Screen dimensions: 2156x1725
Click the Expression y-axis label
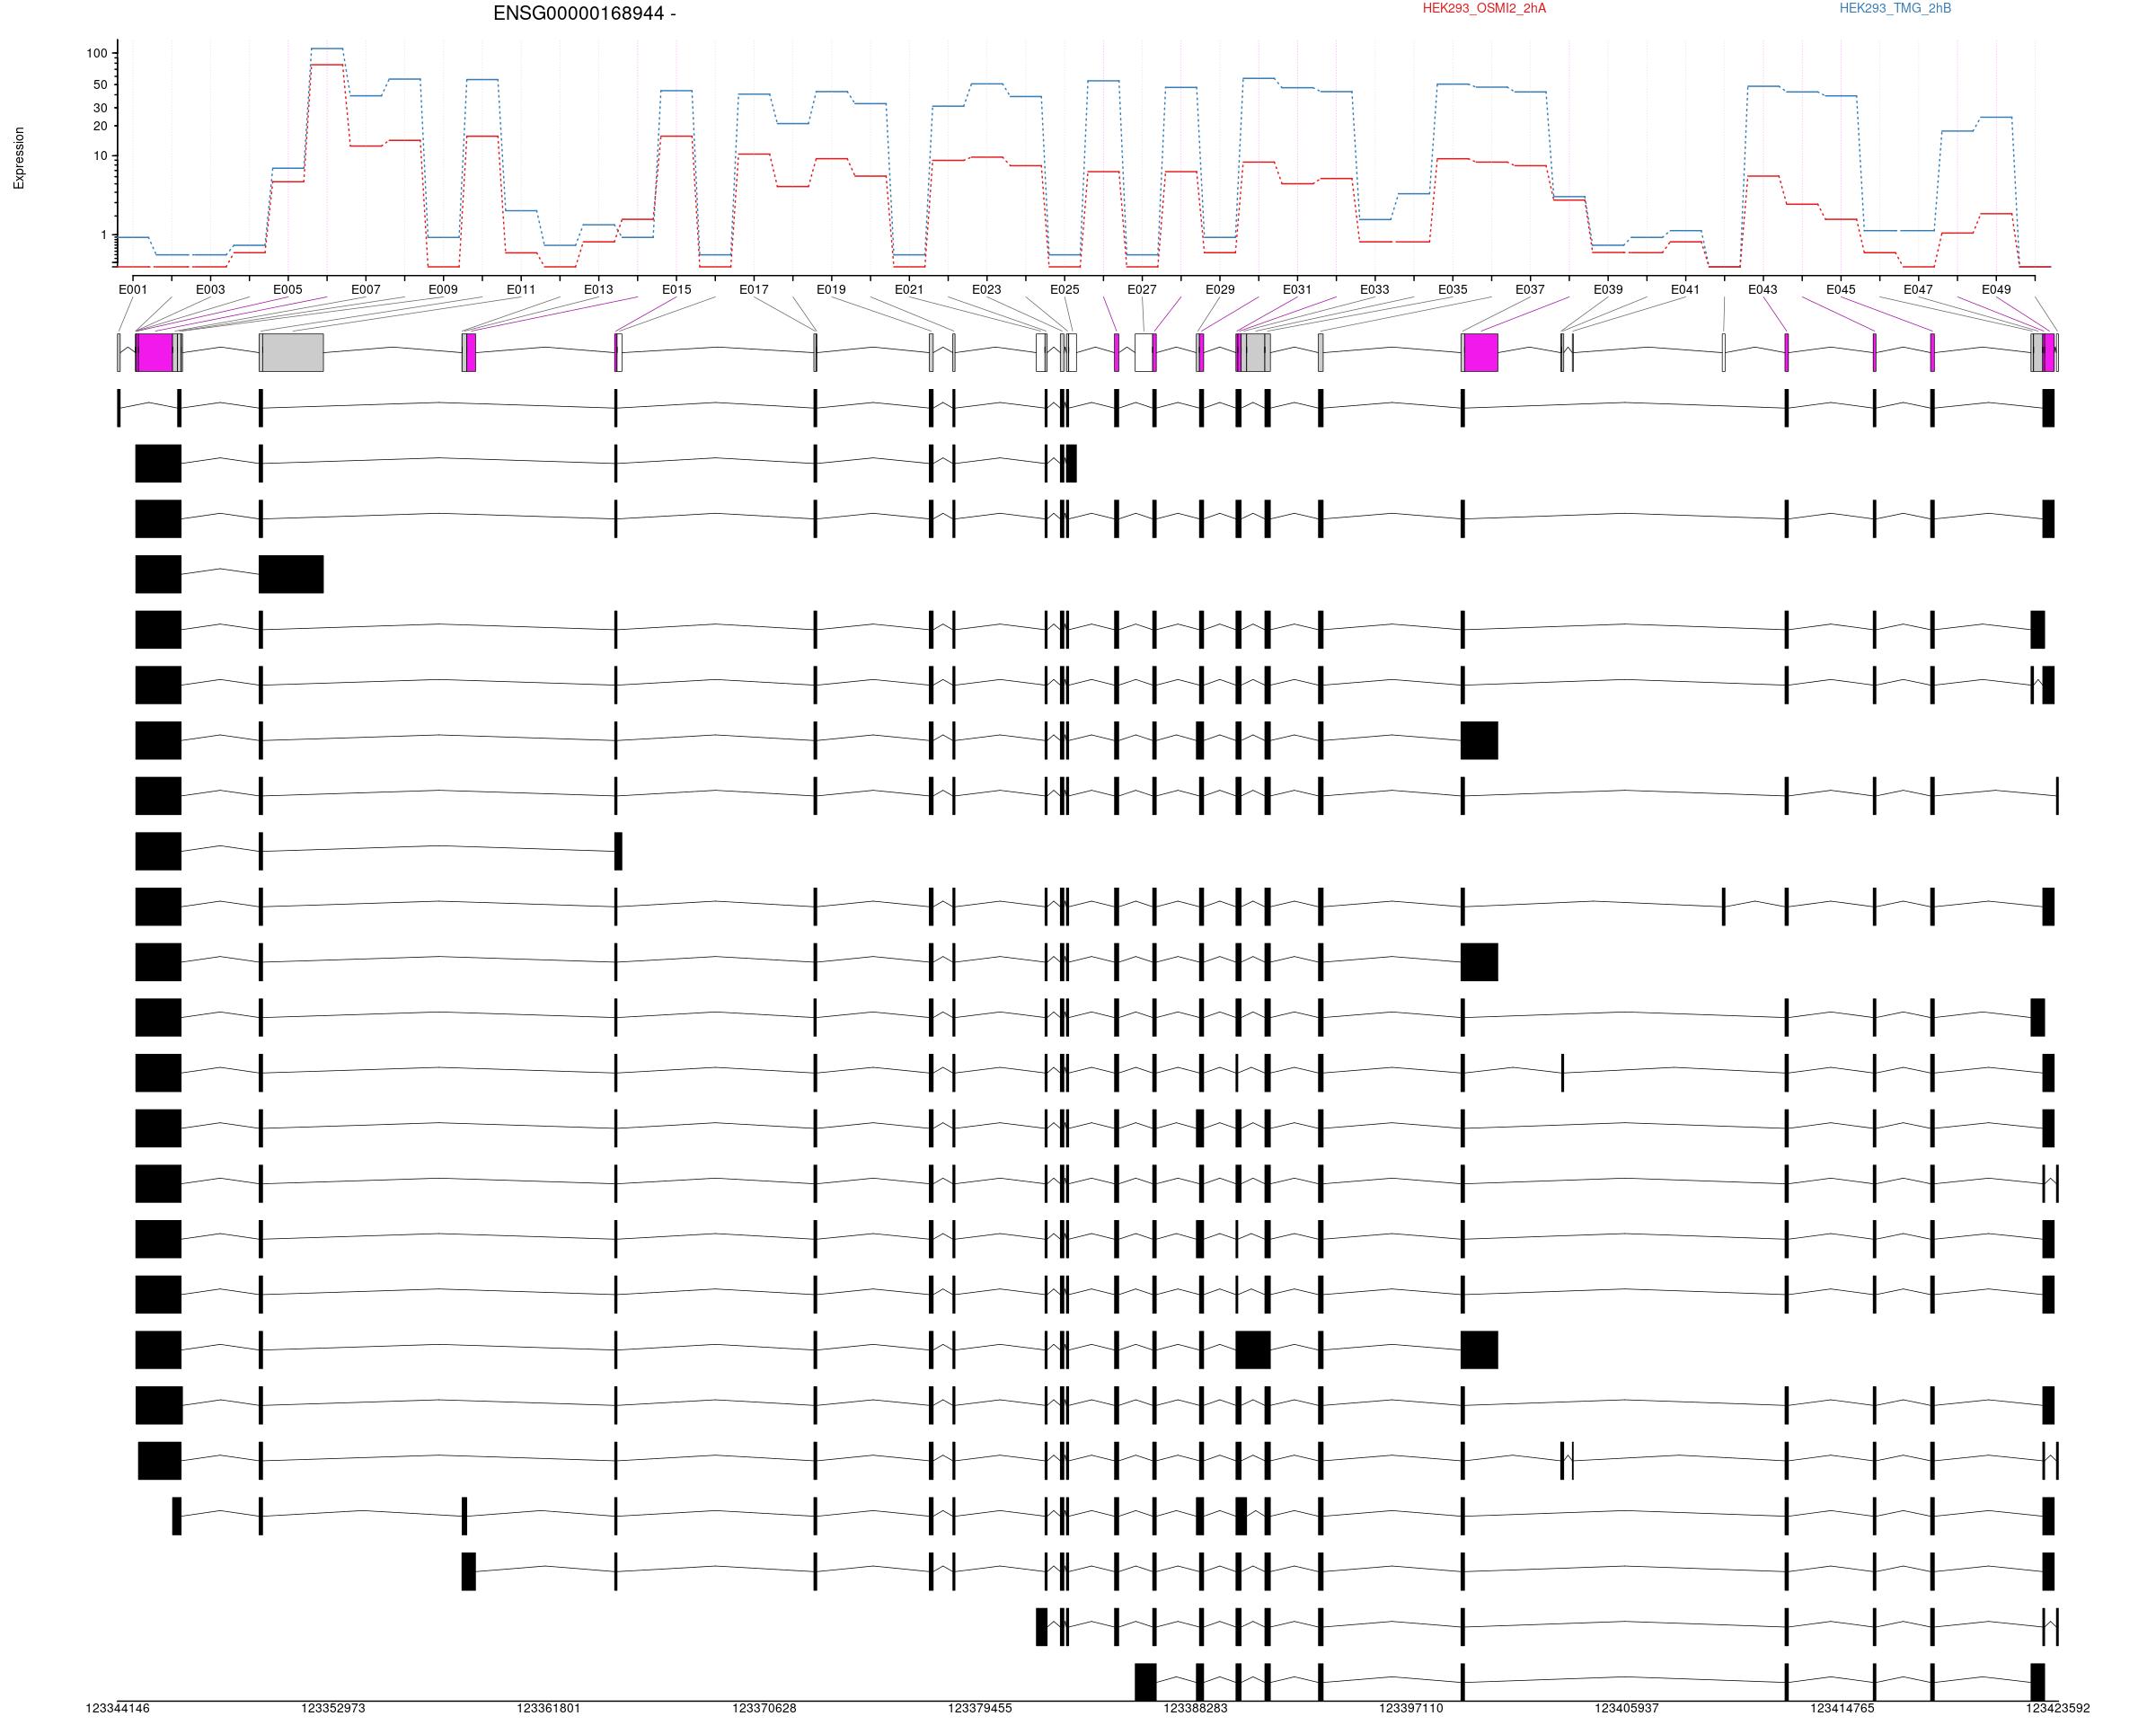coord(19,158)
